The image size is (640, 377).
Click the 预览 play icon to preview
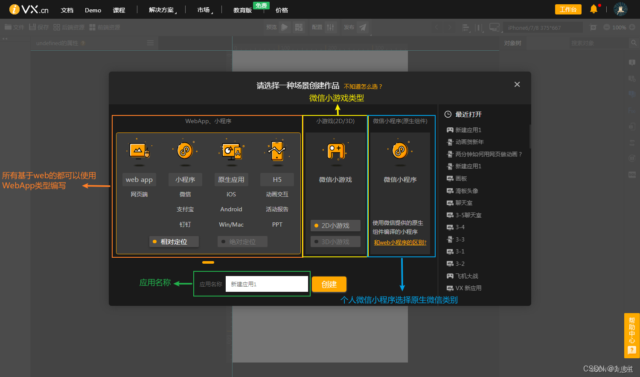tap(284, 27)
